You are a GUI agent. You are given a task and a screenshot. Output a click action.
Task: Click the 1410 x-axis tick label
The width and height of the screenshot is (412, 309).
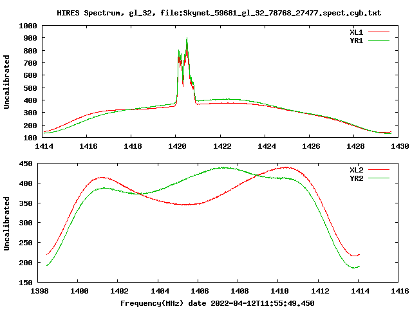point(279,291)
